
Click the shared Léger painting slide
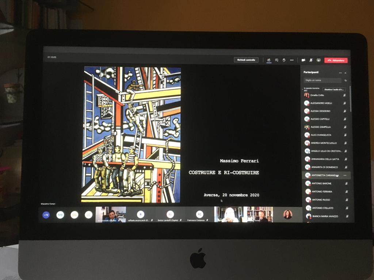click(x=131, y=135)
